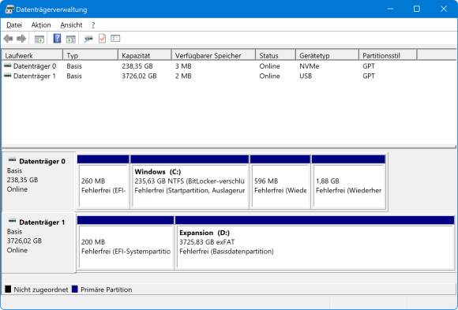Click the red checkmark document toolbar icon

pos(102,39)
